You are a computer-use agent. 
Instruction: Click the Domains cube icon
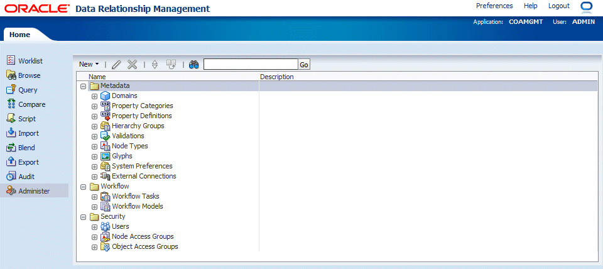(105, 96)
